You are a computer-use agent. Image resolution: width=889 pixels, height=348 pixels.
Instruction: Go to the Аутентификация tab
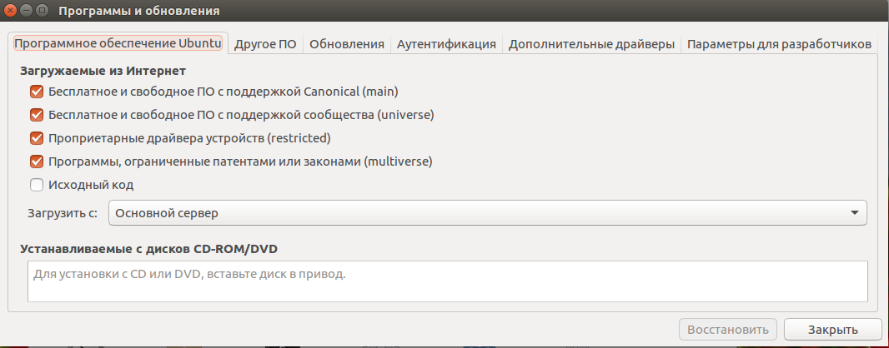(446, 44)
